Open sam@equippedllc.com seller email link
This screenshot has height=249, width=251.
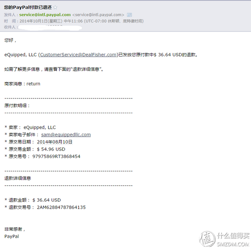click(66, 135)
